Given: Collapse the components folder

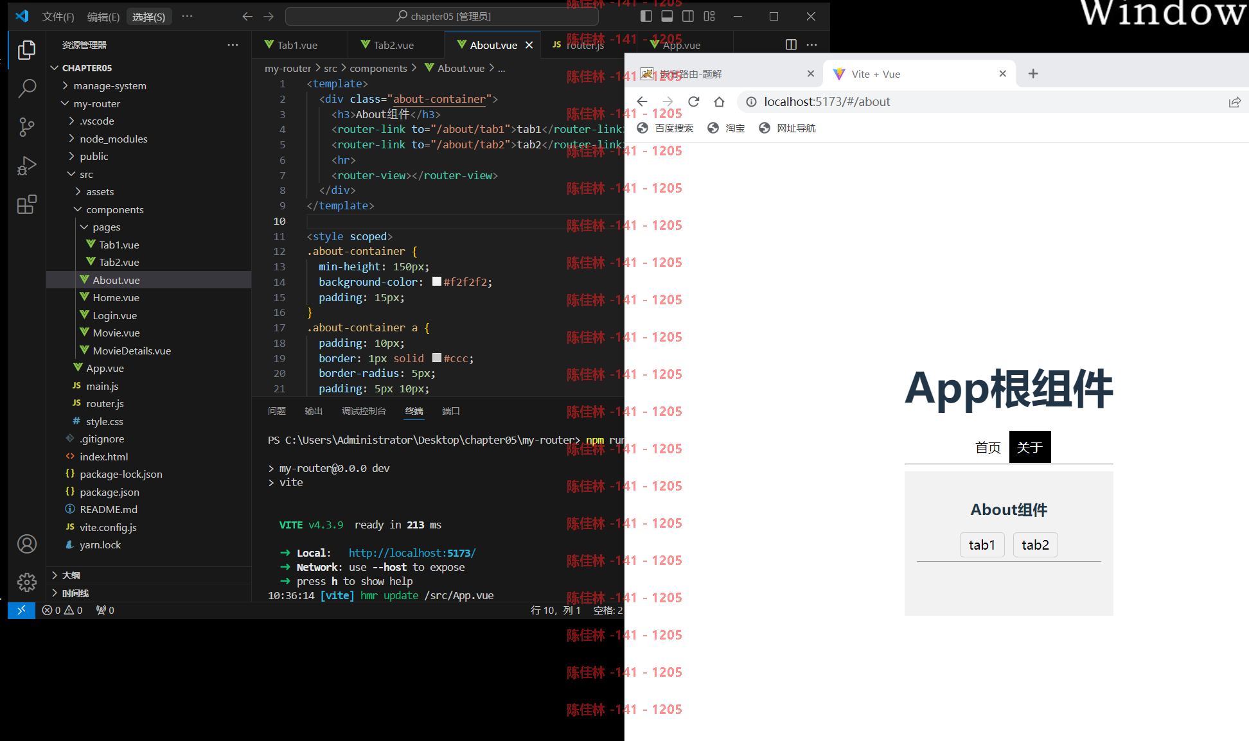Looking at the screenshot, I should click(78, 209).
